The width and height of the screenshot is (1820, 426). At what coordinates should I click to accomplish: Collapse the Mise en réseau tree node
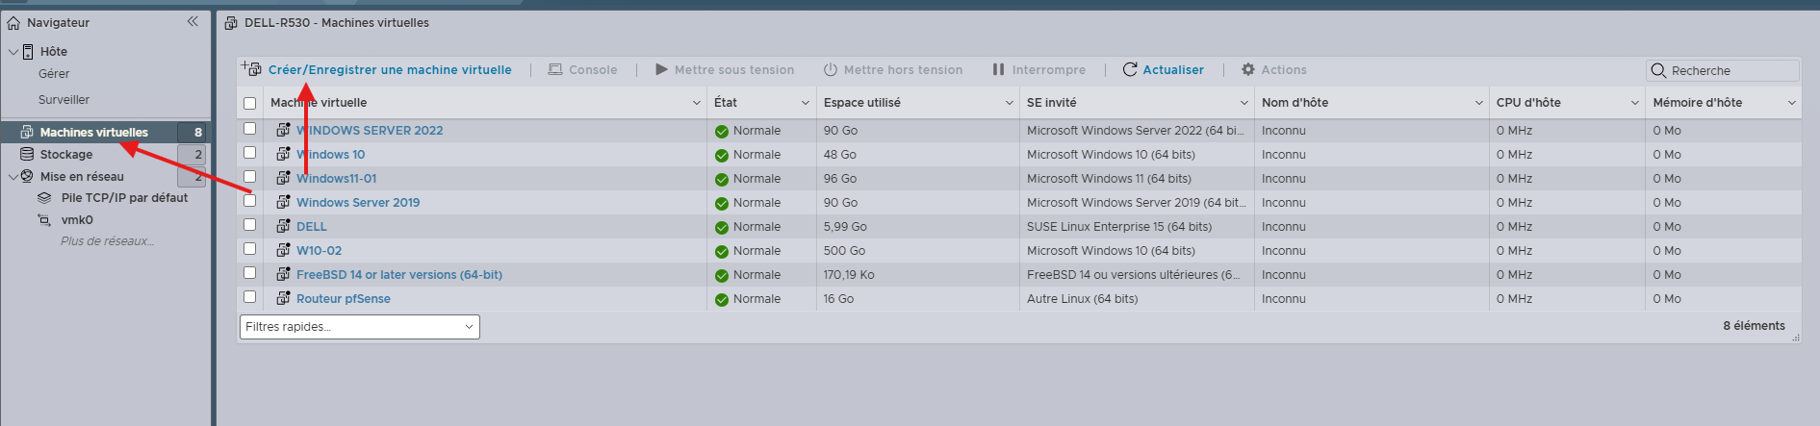[x=13, y=176]
